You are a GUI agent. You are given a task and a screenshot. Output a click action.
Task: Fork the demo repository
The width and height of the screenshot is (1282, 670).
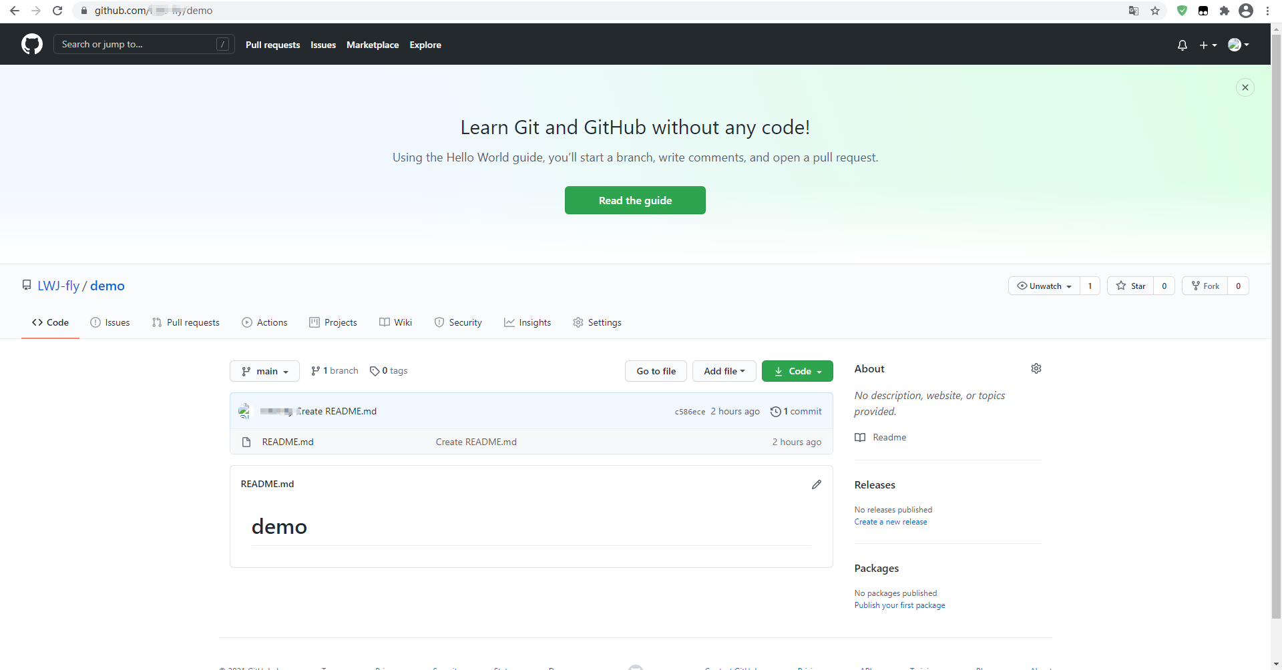(1205, 286)
